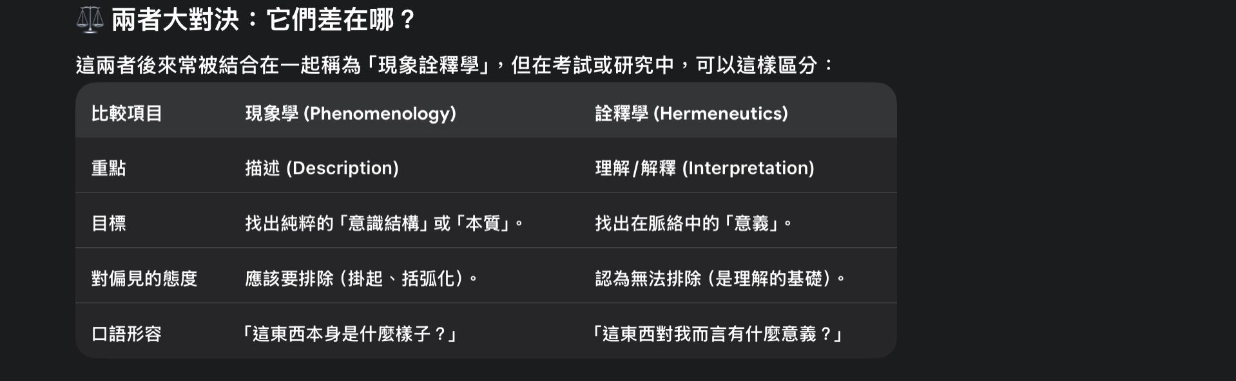Select the 比較項目 column header
The width and height of the screenshot is (1236, 381).
tap(126, 114)
